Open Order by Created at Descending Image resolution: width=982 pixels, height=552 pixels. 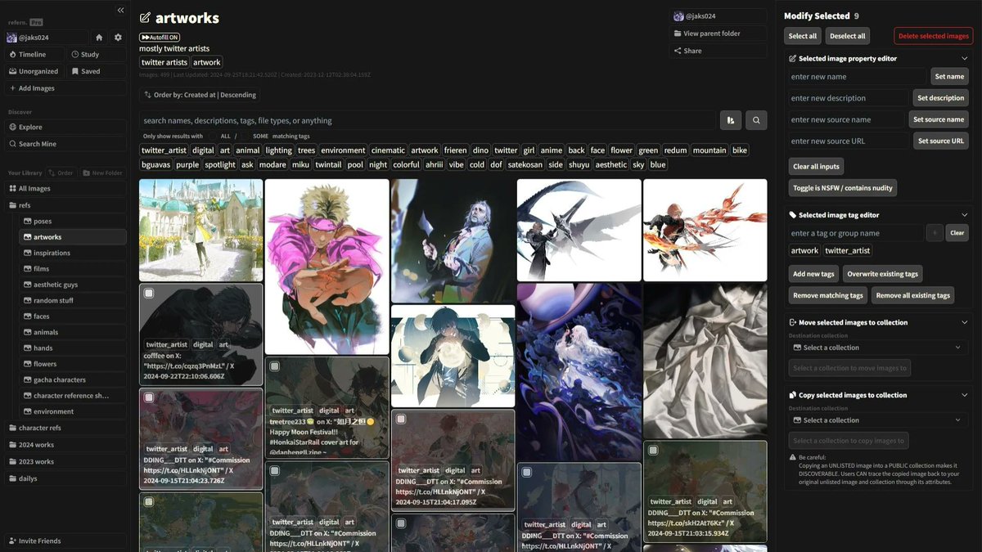tap(200, 95)
